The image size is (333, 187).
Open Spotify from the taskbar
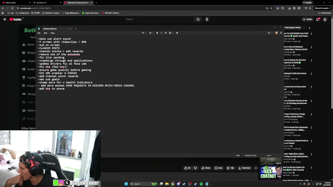click(201, 184)
